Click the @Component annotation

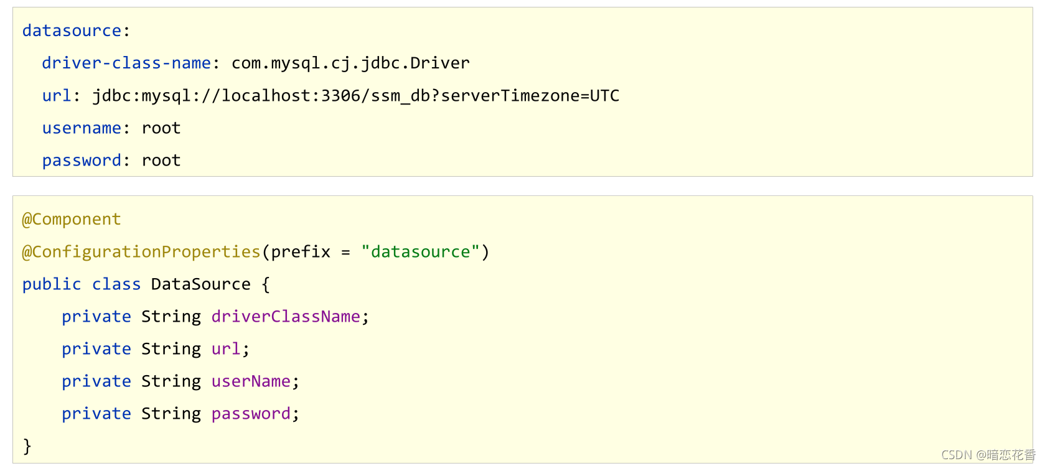pos(72,219)
